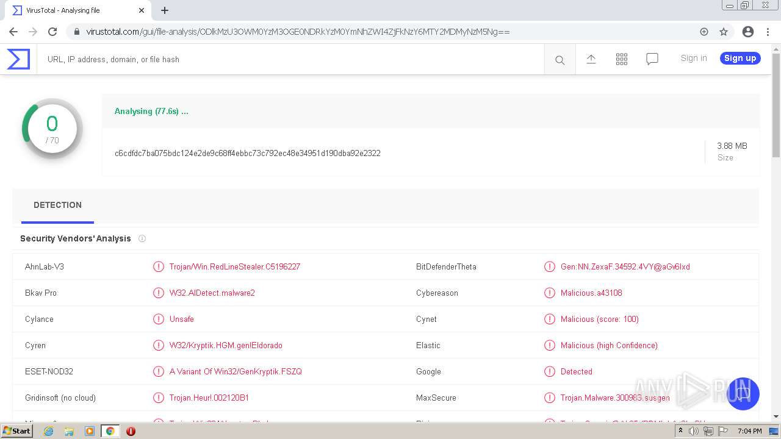Click Malicious (score: 100) result
Viewport: 781px width, 439px height.
coord(600,319)
